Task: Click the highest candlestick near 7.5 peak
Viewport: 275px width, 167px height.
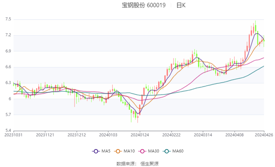Action: click(x=255, y=28)
